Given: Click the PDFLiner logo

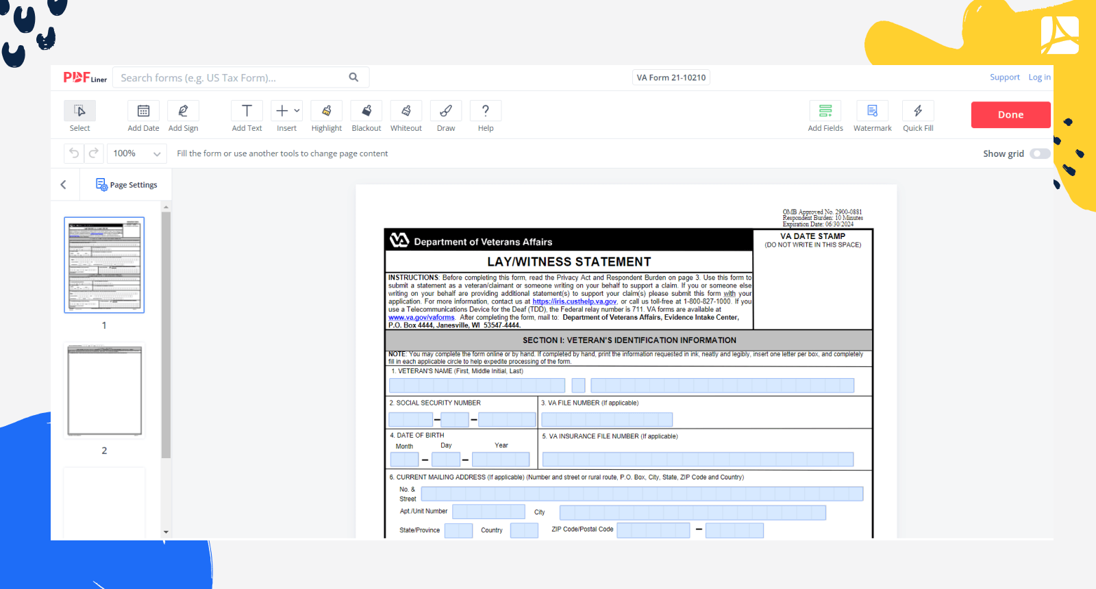Looking at the screenshot, I should [85, 77].
